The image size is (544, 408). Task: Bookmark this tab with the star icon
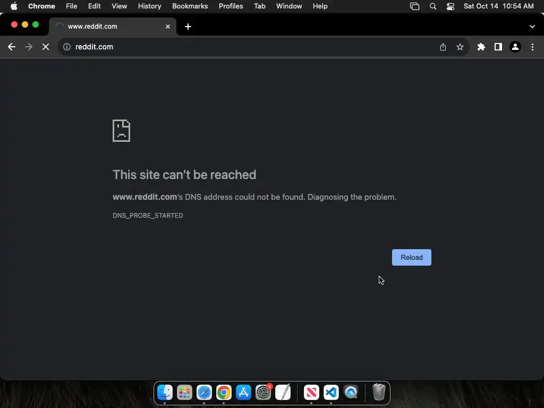460,47
